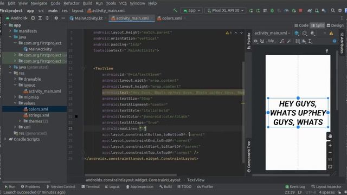
Task: Collapse the res folder in project tree
Action: [x=10, y=73]
